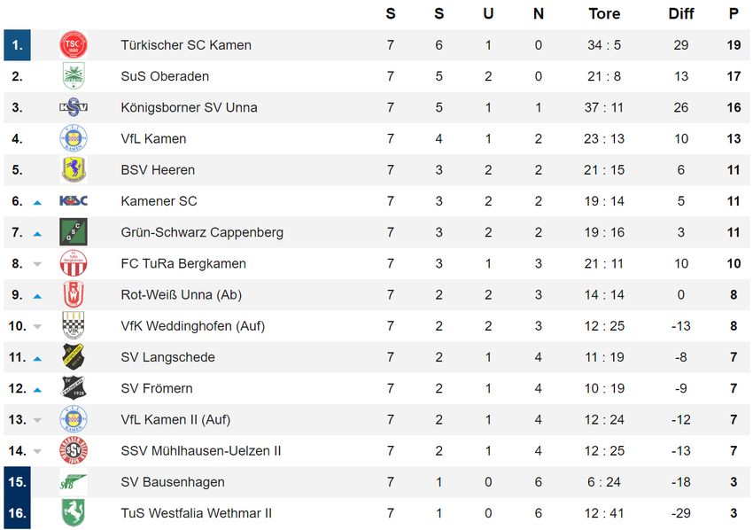This screenshot has height=530, width=753.
Task: Open the Rot-Weiß Unna red crest
Action: [x=74, y=294]
